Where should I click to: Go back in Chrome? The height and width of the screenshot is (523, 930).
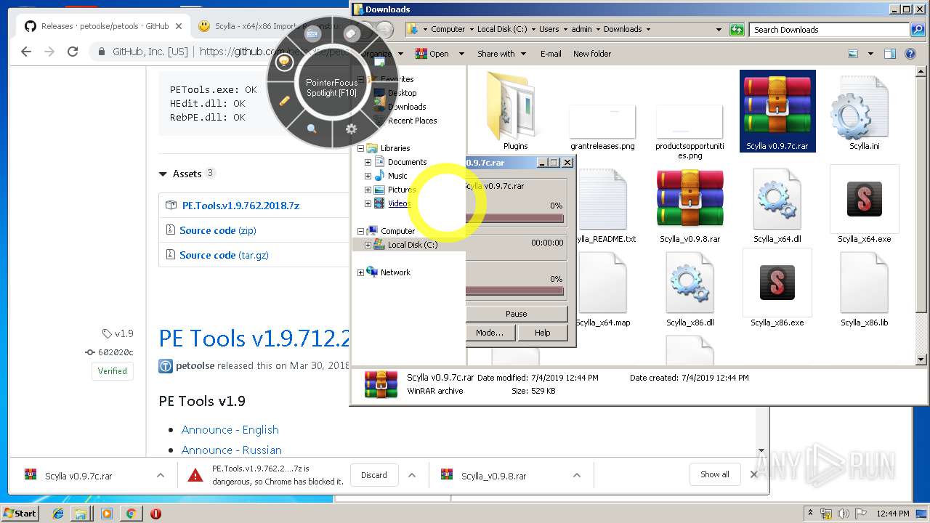(x=26, y=52)
